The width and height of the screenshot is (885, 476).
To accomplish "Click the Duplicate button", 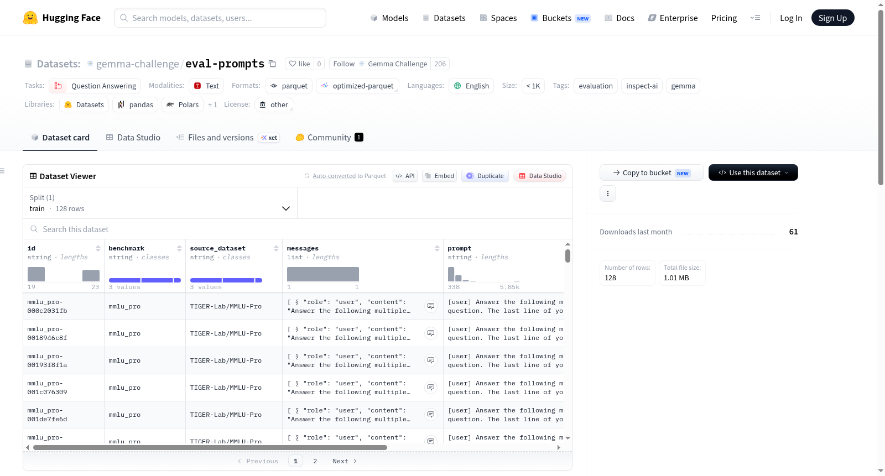I will pyautogui.click(x=485, y=176).
